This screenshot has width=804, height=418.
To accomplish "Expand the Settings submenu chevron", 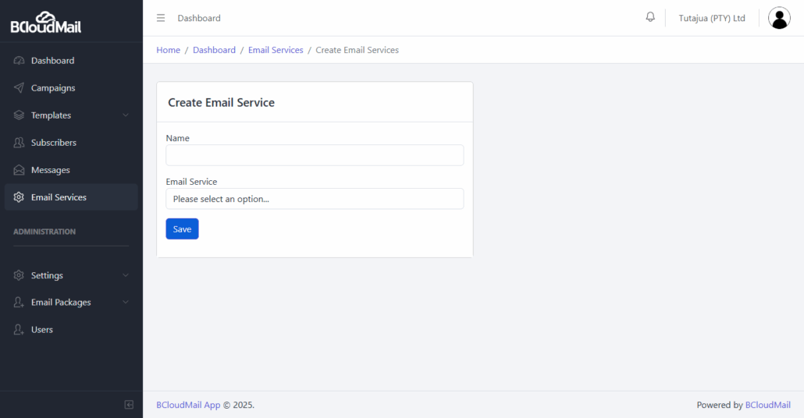I will pos(126,275).
